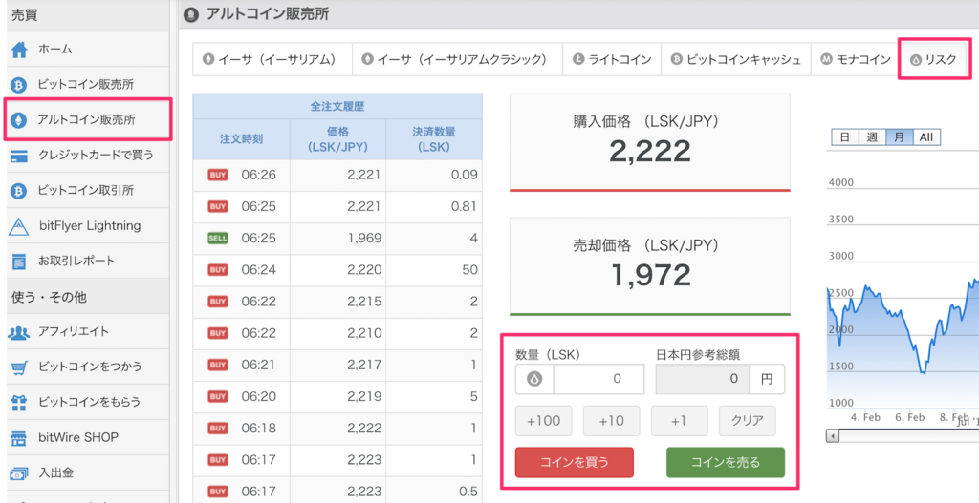The width and height of the screenshot is (979, 503).
Task: Open bitWire SHOP page
Action: [x=87, y=437]
